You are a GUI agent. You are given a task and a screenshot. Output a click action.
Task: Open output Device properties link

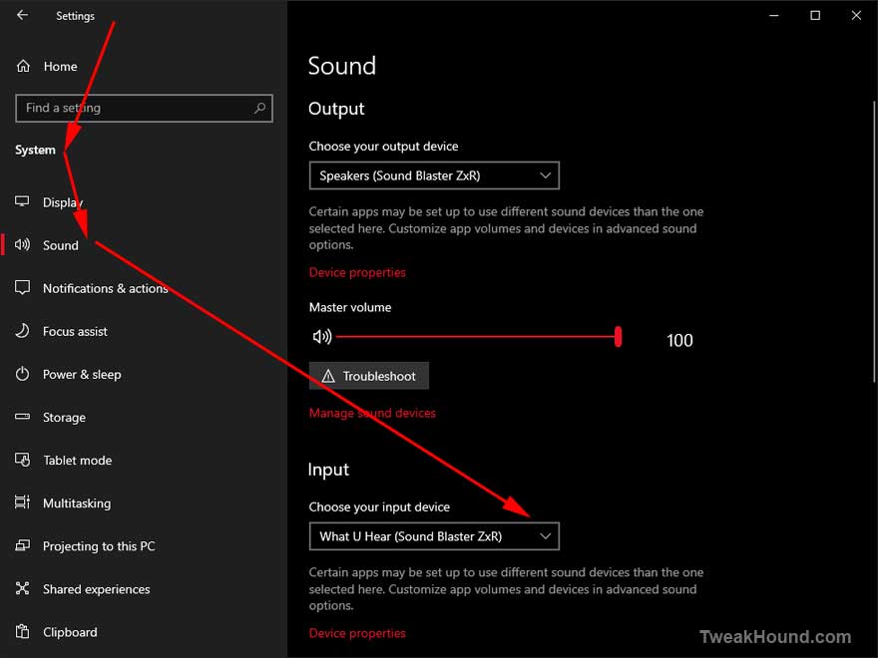click(357, 272)
